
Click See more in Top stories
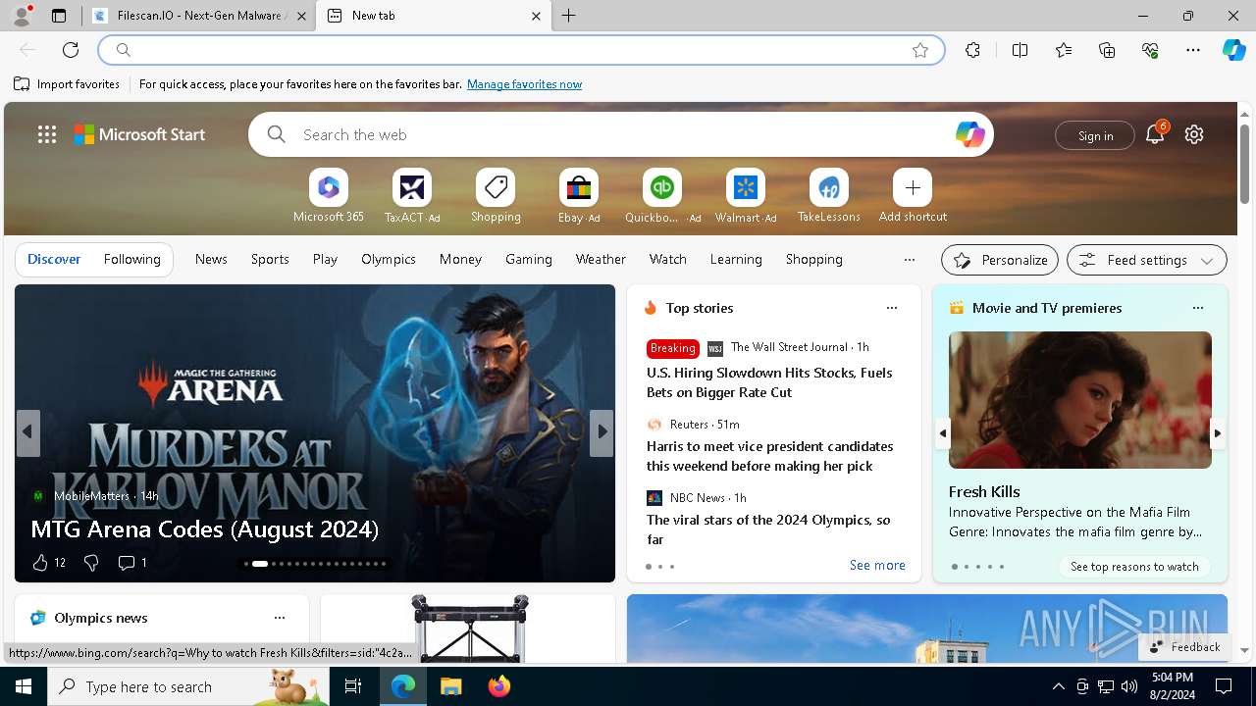coord(877,565)
